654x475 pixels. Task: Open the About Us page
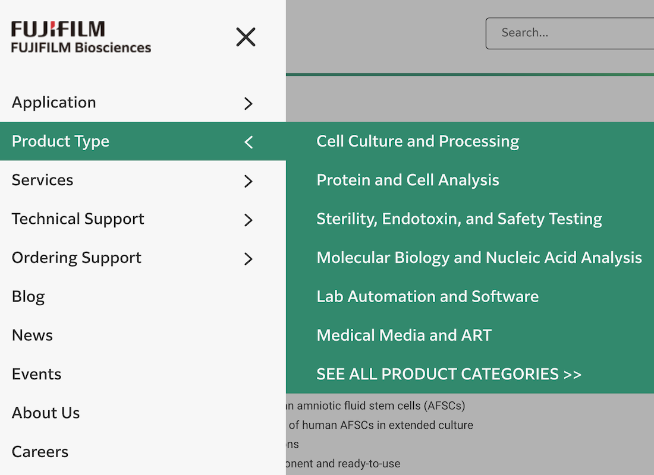tap(46, 413)
